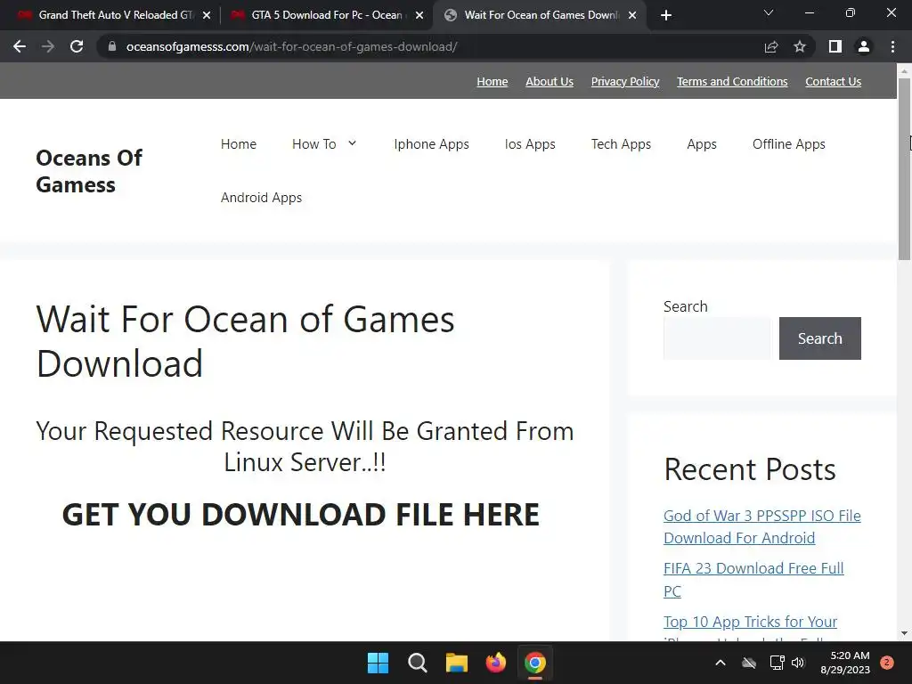Viewport: 912px width, 684px height.
Task: Open Windows taskbar search
Action: point(418,663)
